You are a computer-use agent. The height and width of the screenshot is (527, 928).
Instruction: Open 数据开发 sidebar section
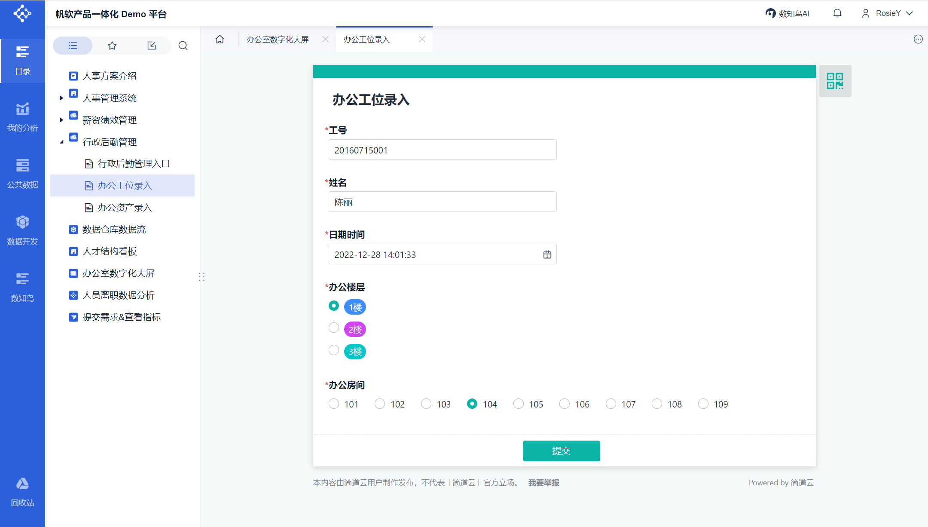[x=22, y=230]
